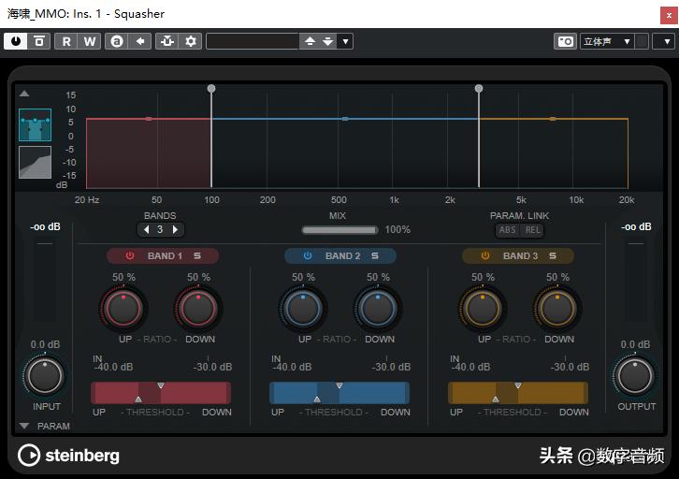679x479 pixels.
Task: Click the output 0.0 dB gain value
Action: click(x=635, y=344)
